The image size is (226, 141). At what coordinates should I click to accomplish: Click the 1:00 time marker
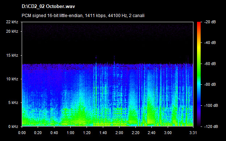click(x=71, y=133)
